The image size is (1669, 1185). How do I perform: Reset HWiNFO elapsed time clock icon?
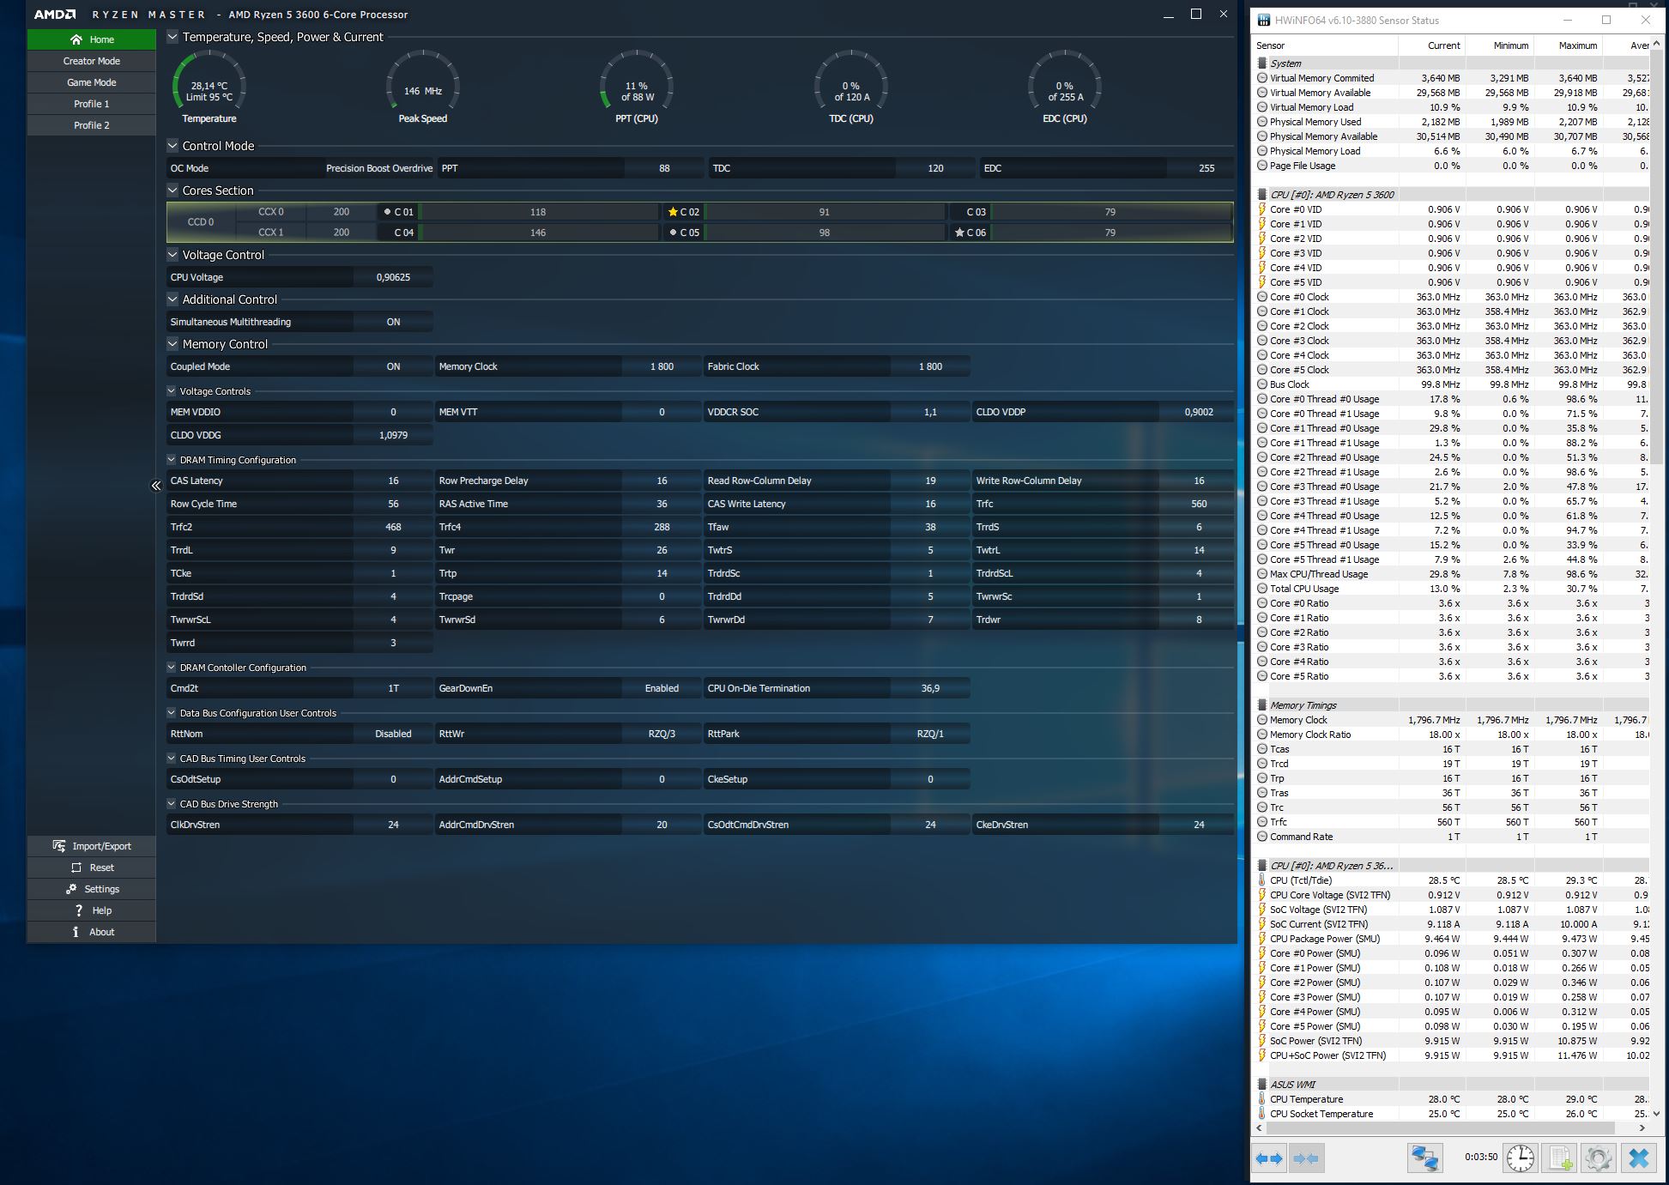click(x=1520, y=1158)
